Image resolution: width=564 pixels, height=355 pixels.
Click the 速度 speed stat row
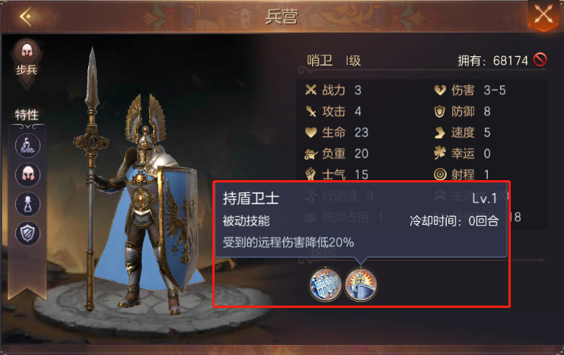(462, 132)
